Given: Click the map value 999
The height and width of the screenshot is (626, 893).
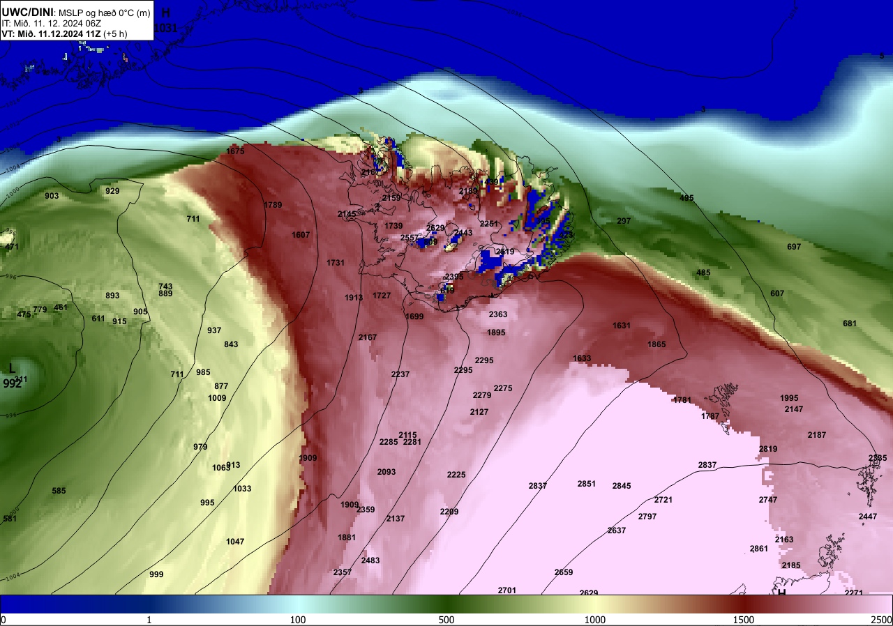Looking at the screenshot, I should (x=156, y=574).
